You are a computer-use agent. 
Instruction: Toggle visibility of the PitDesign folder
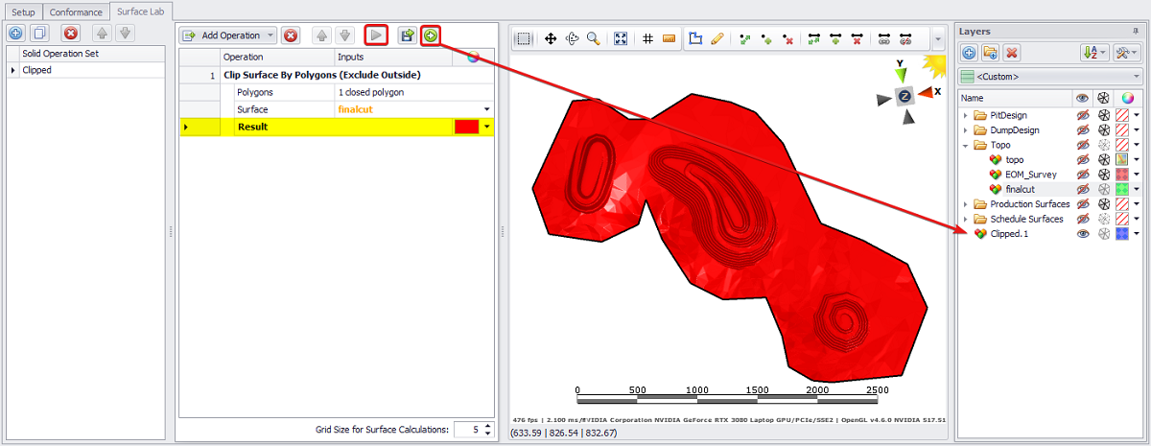tap(1082, 115)
